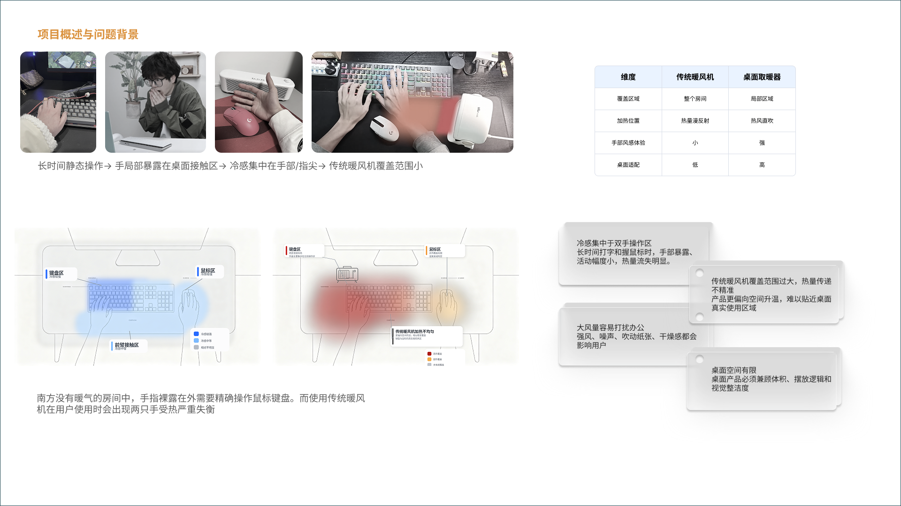The width and height of the screenshot is (901, 506).
Task: Click the white heater product photo
Action: 259,102
